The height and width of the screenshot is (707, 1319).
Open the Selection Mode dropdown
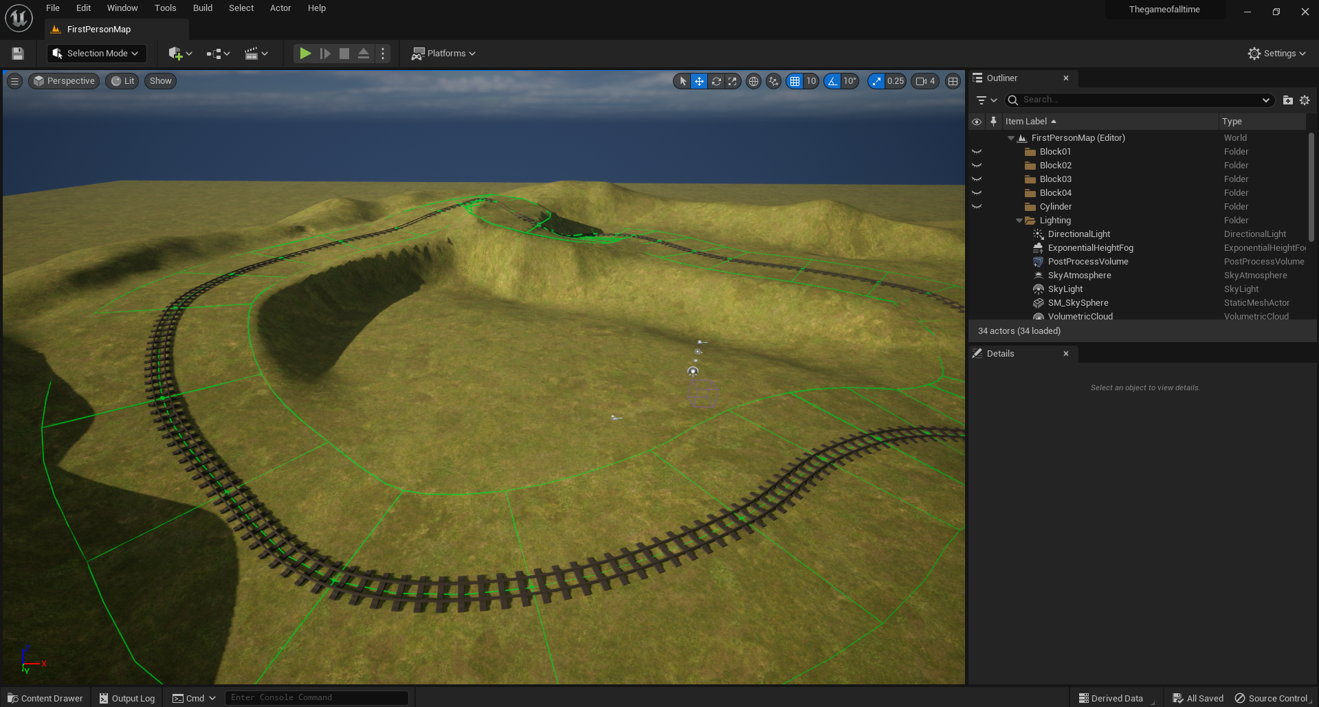pos(96,54)
